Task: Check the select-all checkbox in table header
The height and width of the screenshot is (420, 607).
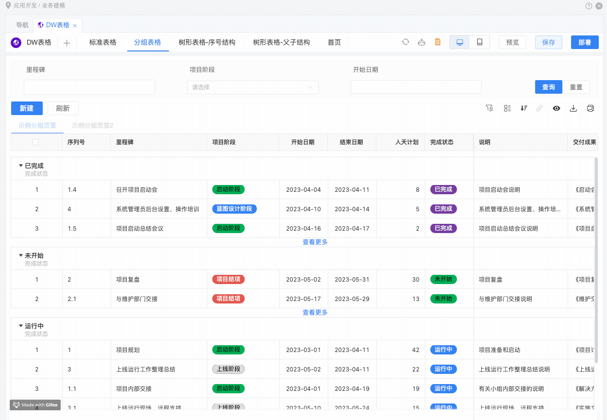Action: coord(35,142)
